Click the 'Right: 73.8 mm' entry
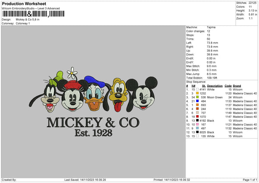Screen dimensions: 259x183 tap(202, 47)
